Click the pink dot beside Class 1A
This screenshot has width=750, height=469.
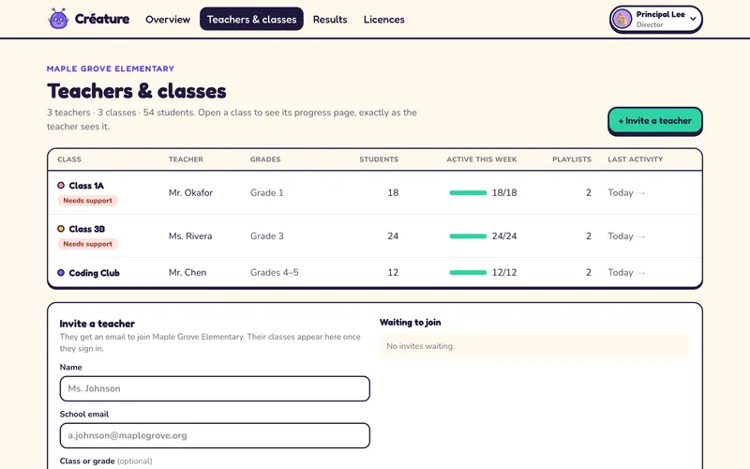[x=61, y=185]
